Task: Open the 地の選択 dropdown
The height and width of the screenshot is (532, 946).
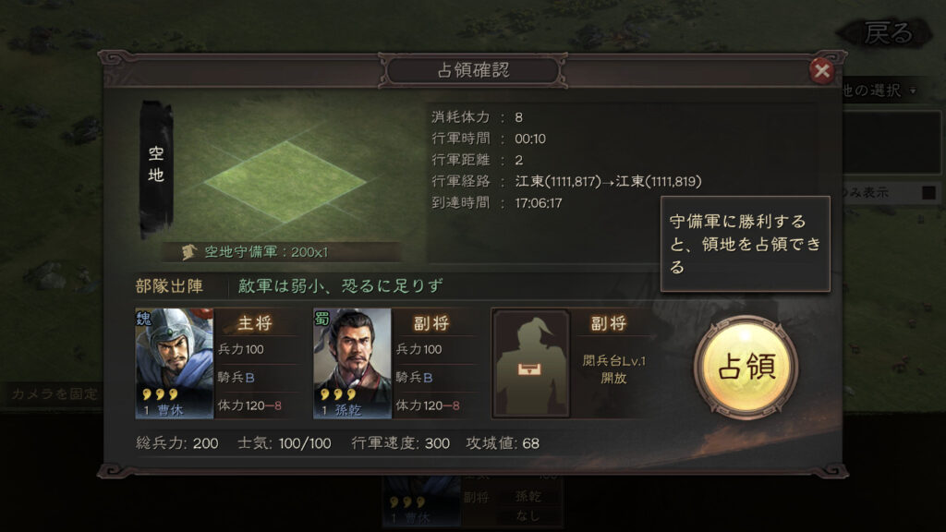Action: click(x=879, y=91)
